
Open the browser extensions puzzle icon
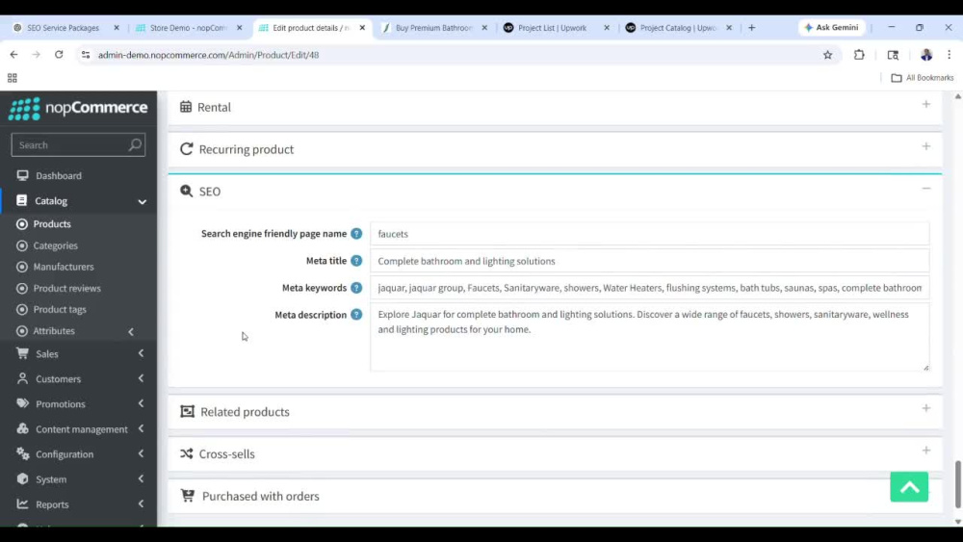[859, 55]
